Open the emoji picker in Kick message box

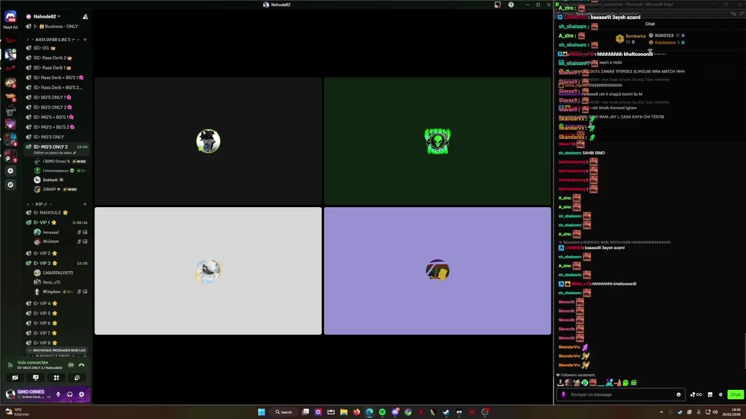point(678,395)
